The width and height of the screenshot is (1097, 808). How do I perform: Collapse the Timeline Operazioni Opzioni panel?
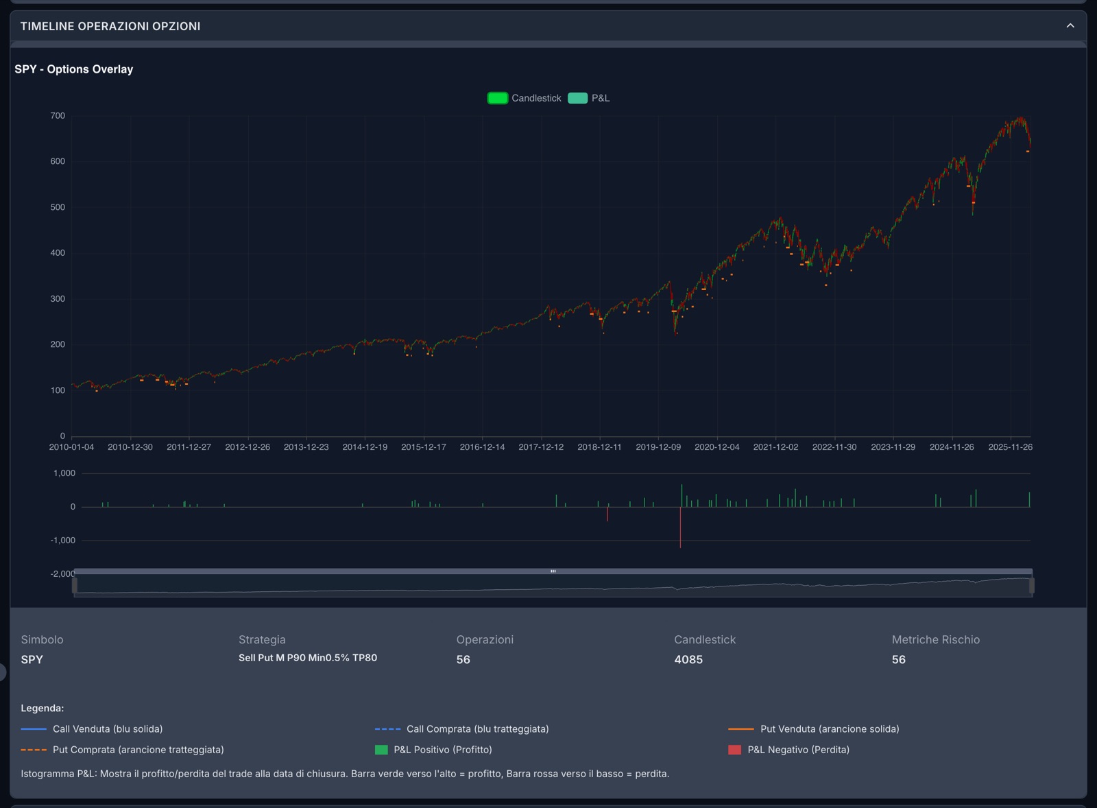click(1070, 26)
